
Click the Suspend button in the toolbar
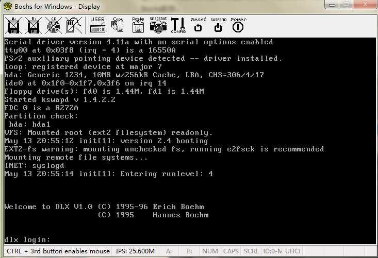219,25
